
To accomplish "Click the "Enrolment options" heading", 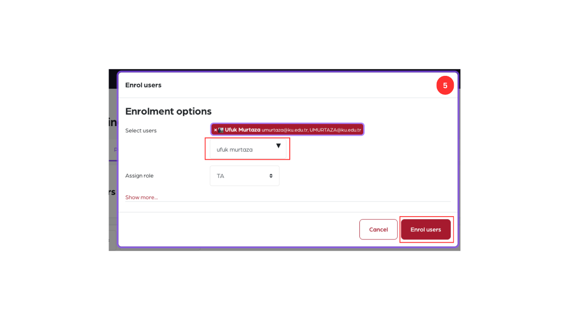I will coord(168,111).
